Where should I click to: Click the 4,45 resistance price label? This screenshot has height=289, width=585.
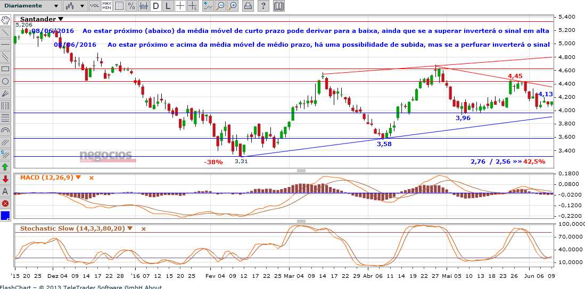pyautogui.click(x=515, y=76)
